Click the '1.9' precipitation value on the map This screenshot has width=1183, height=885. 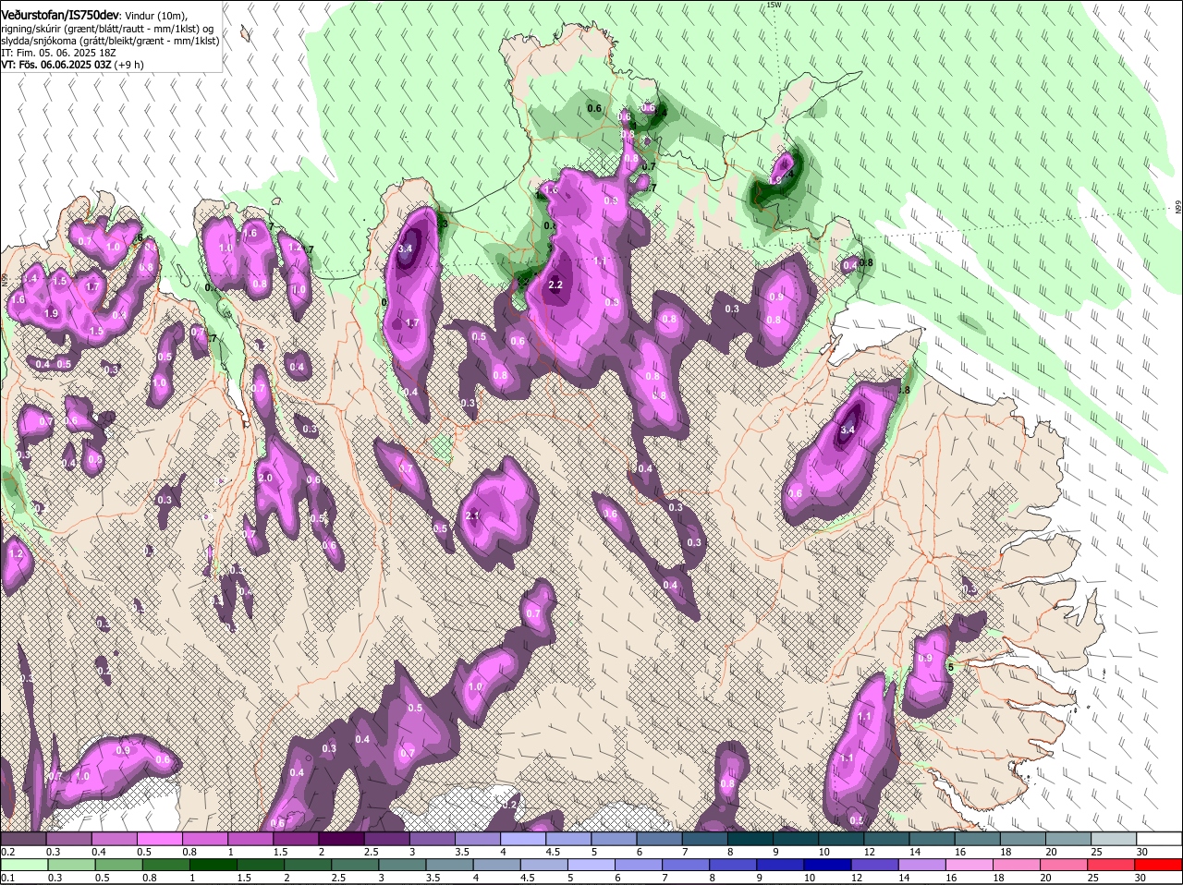(x=52, y=314)
